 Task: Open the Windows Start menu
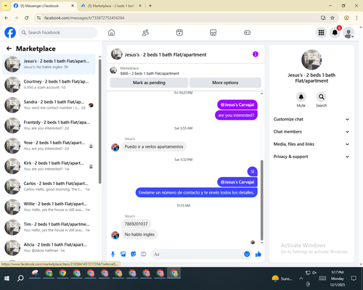click(x=7, y=278)
